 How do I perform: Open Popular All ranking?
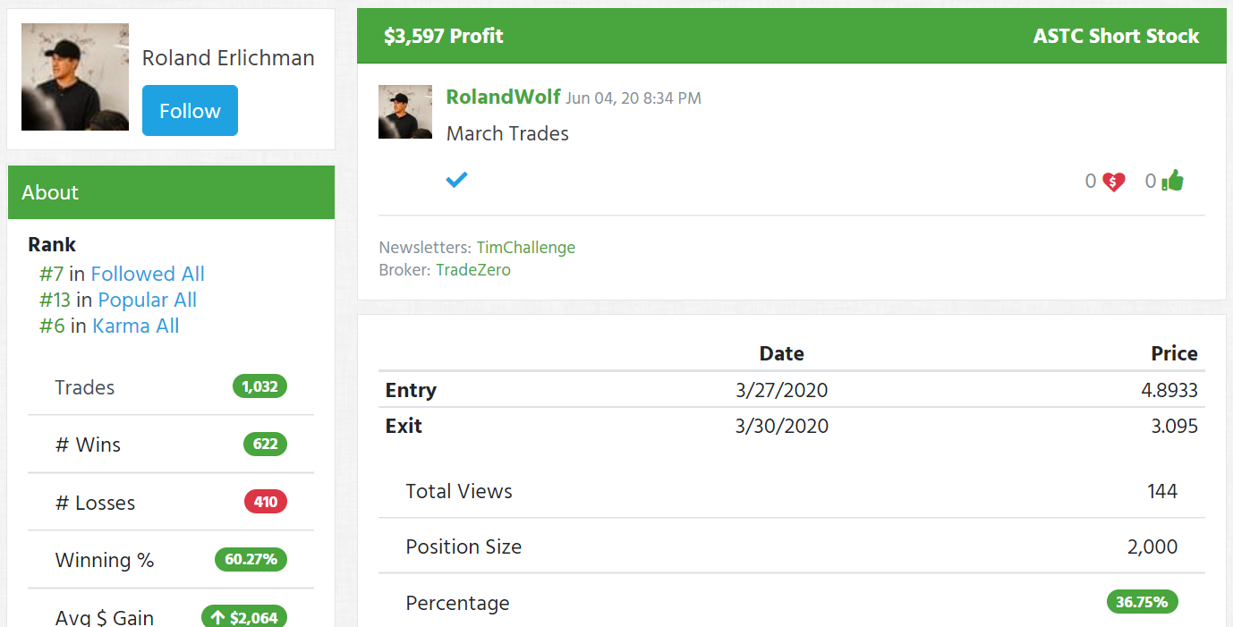click(x=148, y=300)
